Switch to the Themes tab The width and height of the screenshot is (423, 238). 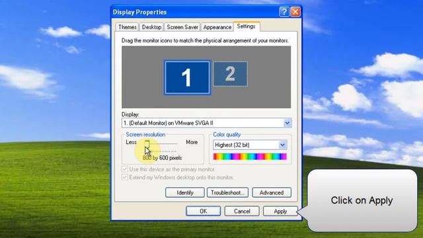128,27
